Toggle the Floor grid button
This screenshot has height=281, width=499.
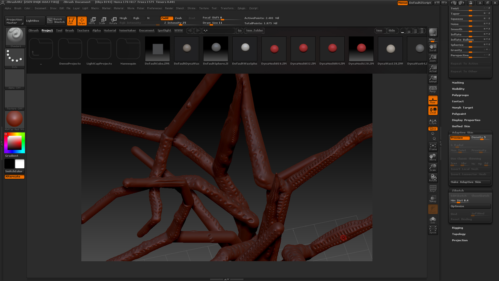click(x=433, y=100)
